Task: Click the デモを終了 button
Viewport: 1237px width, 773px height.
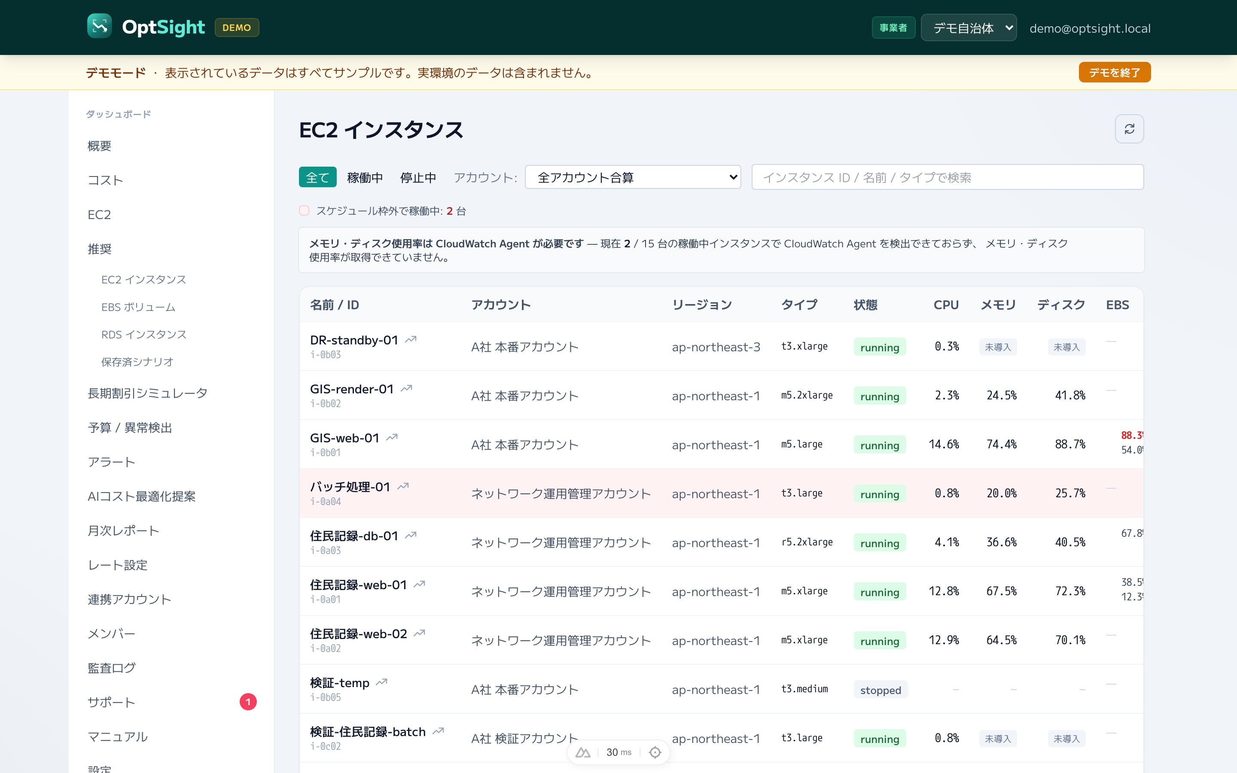Action: [1114, 73]
